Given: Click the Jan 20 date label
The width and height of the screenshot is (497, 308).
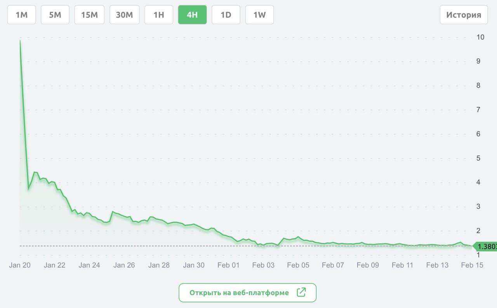Looking at the screenshot, I should [20, 265].
